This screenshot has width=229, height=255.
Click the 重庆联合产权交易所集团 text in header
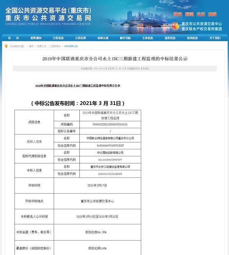(x=202, y=29)
